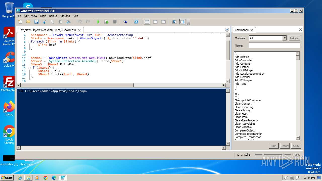Click the Insert button in Commands pane
The height and width of the screenshot is (181, 322).
click(x=285, y=146)
